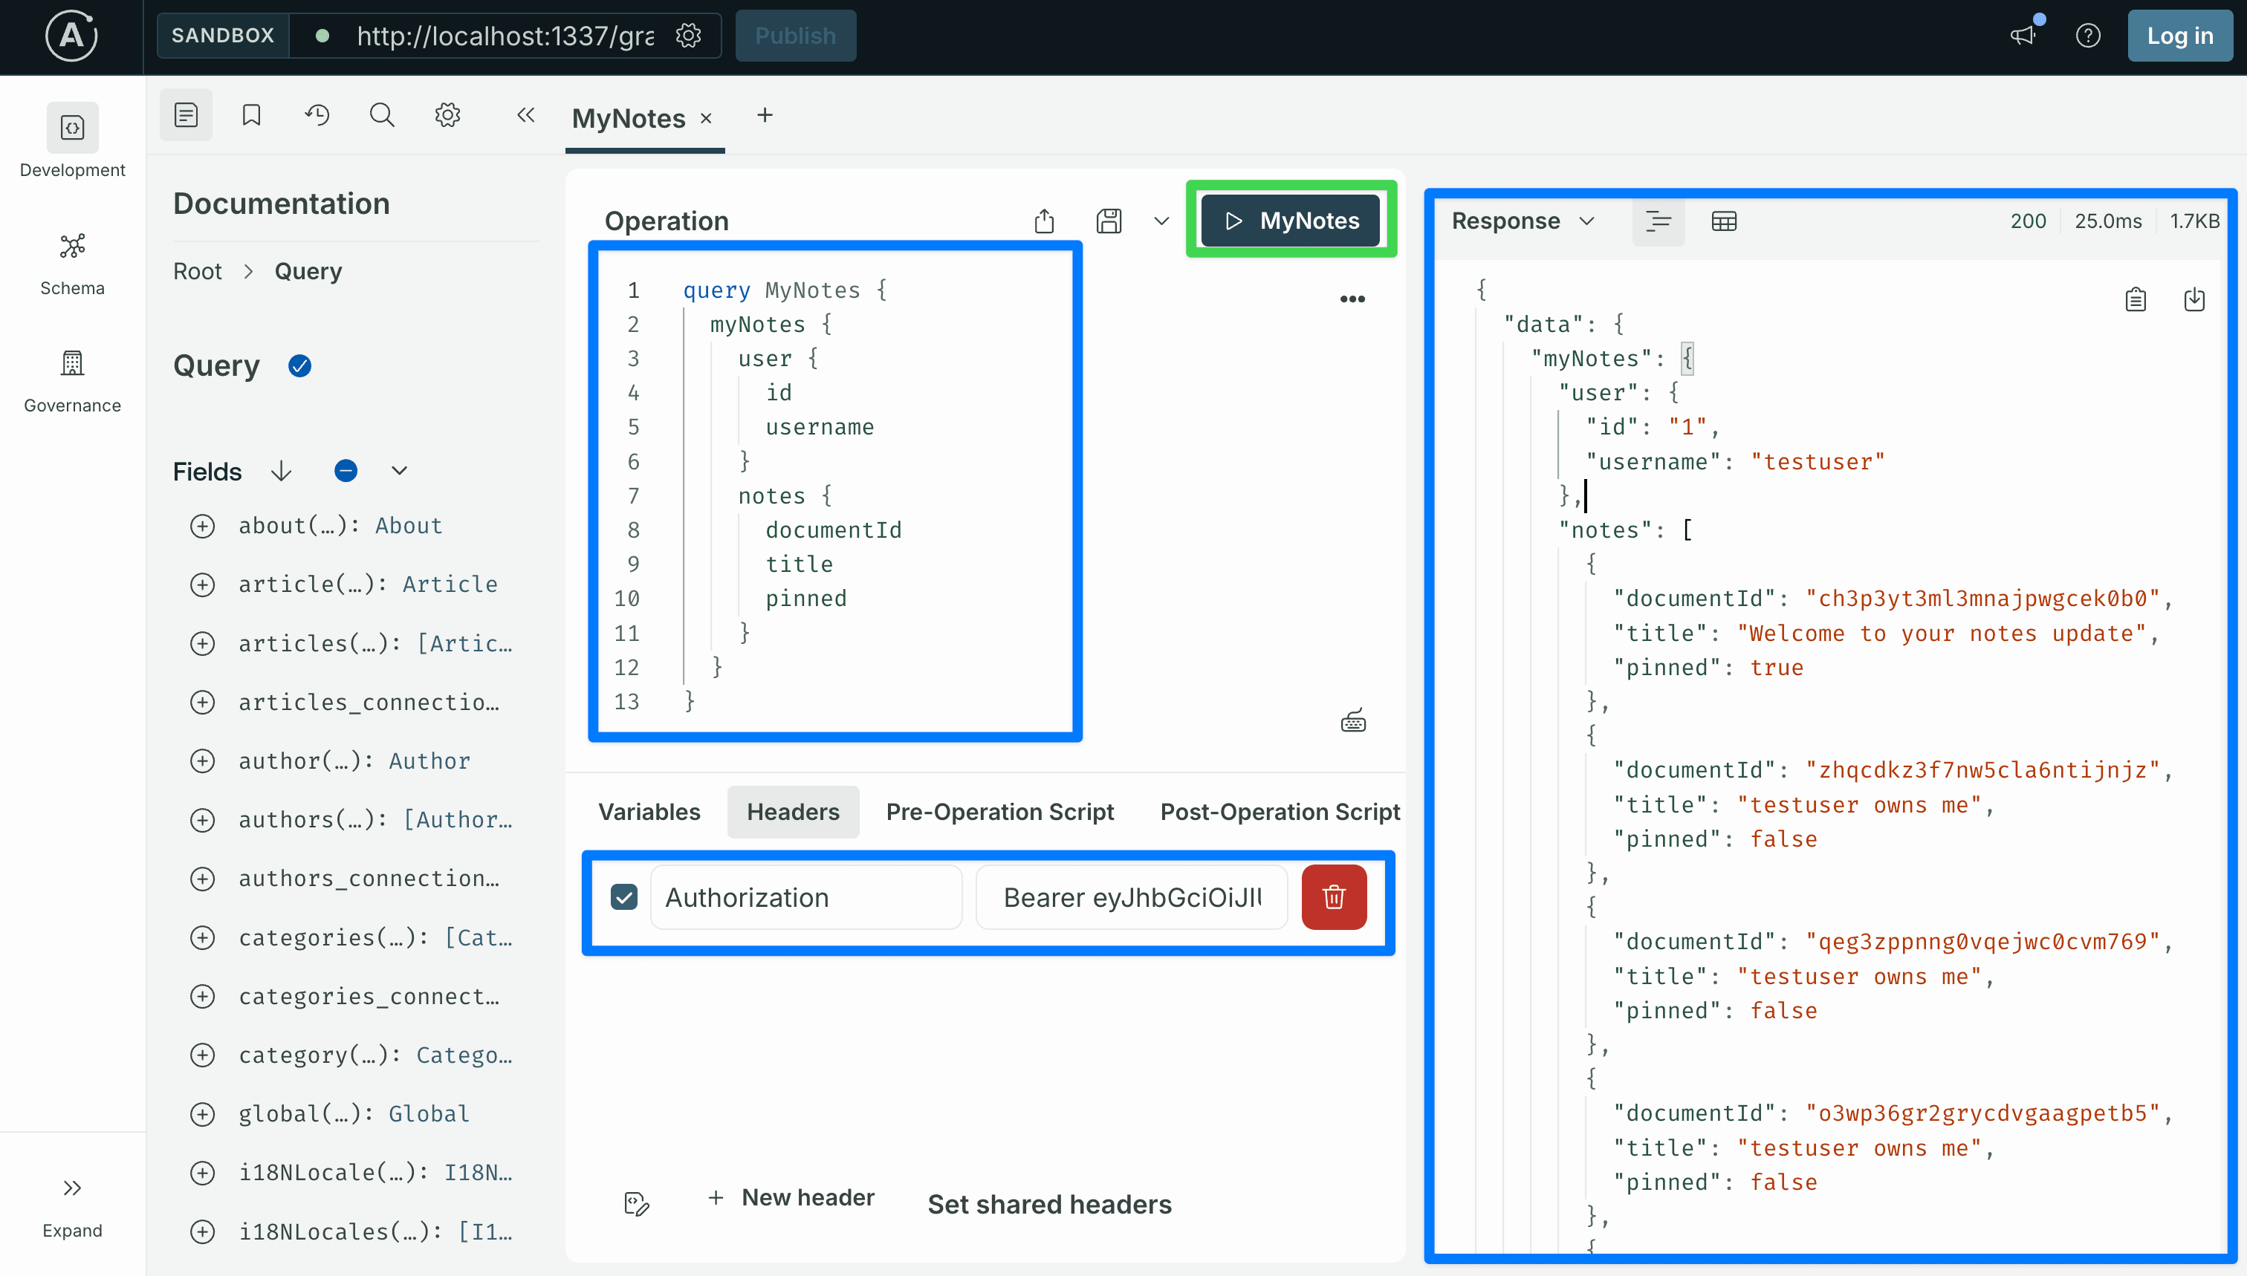Toggle the Query selected checkmark
The width and height of the screenshot is (2247, 1276).
[300, 365]
